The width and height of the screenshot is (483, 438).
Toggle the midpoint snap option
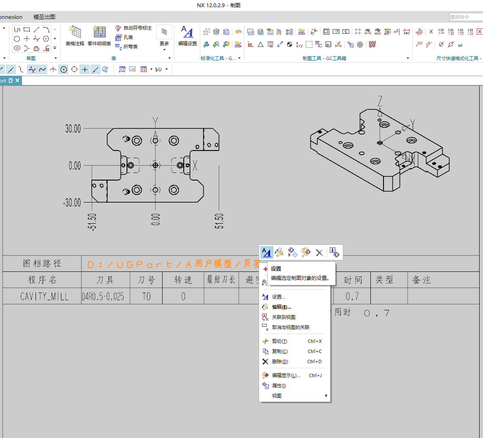(x=11, y=69)
